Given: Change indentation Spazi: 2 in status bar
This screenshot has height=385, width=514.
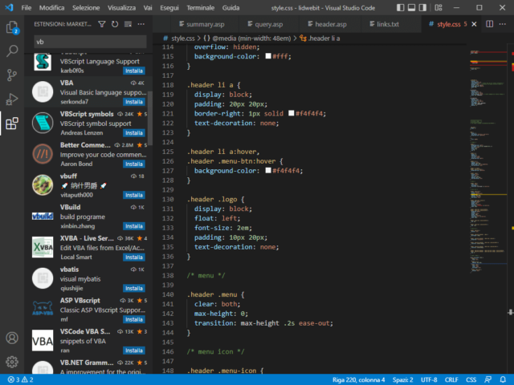Looking at the screenshot, I should click(402, 379).
